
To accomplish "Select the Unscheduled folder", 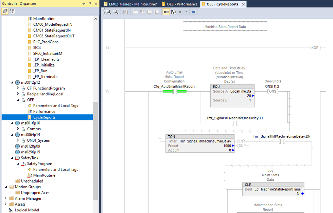I will 32,181.
